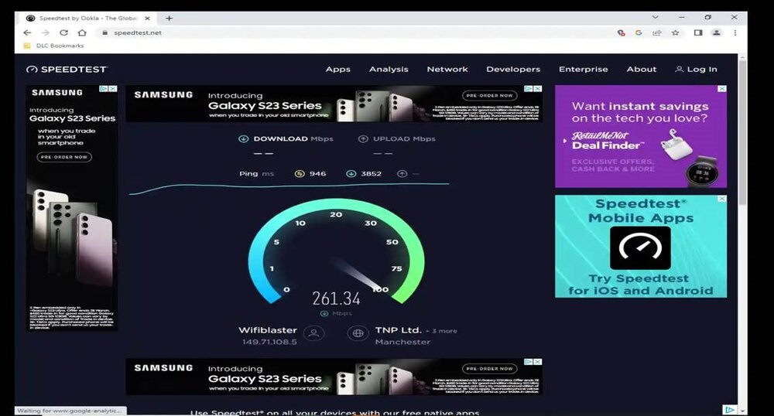Open the tab search chevron

(x=655, y=17)
